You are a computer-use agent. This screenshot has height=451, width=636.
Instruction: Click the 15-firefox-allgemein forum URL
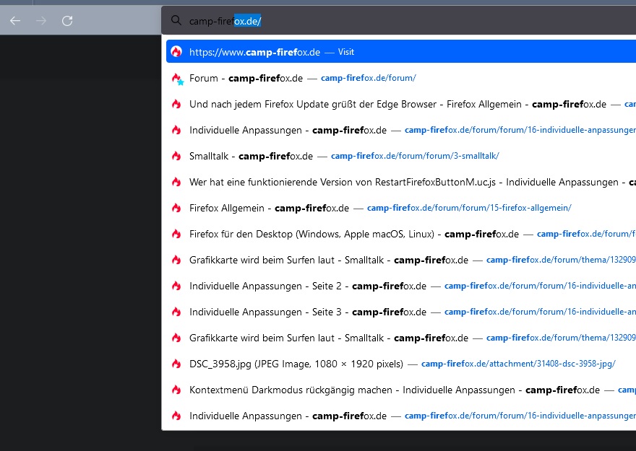[469, 208]
